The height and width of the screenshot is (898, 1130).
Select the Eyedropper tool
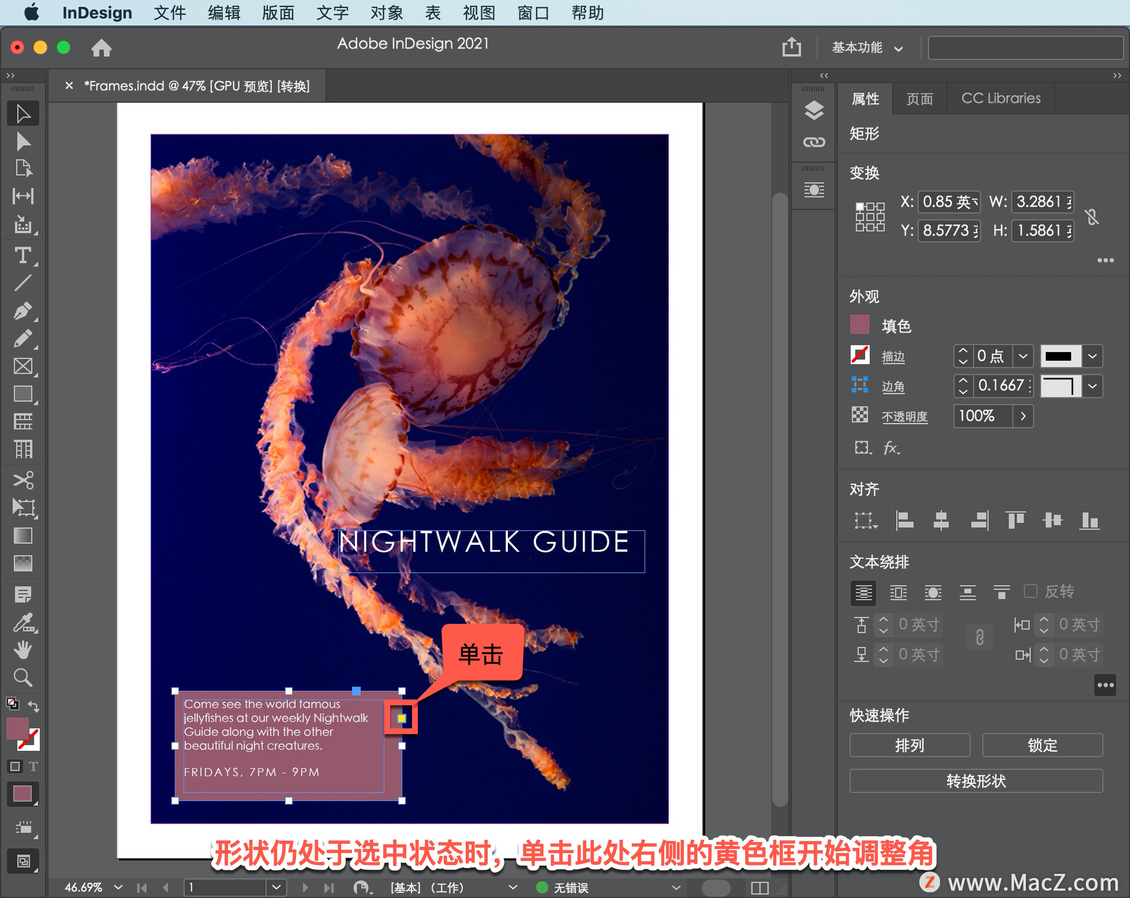[23, 623]
